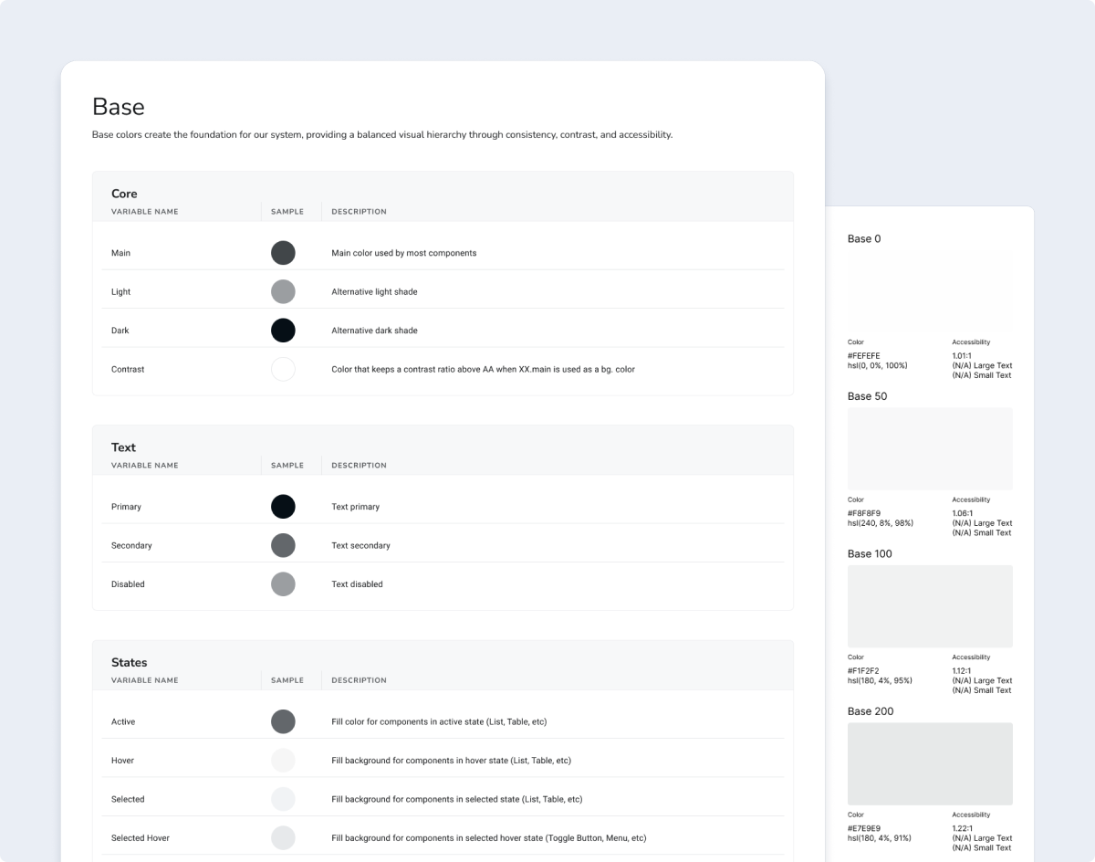
Task: Pick the Selected state color sample
Action: [283, 799]
